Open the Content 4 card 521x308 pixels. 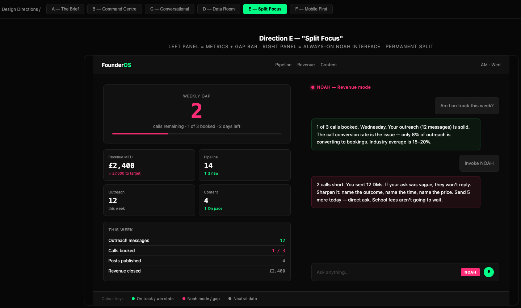click(245, 200)
